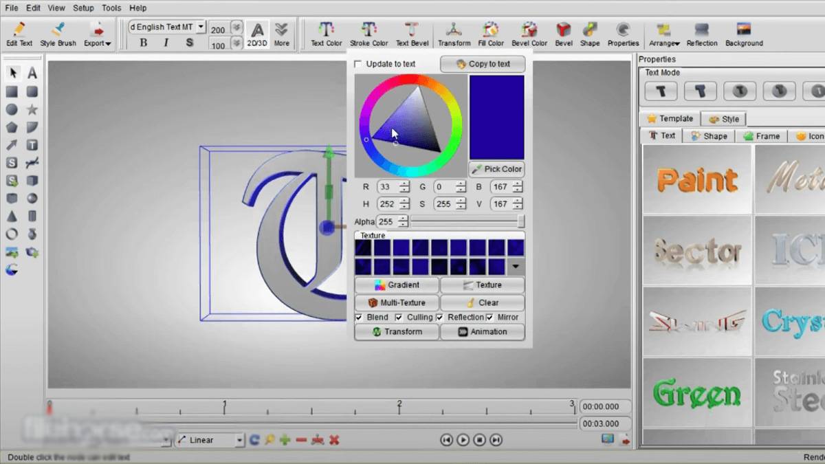825x464 pixels.
Task: Select the Style Brush tool
Action: click(x=58, y=34)
